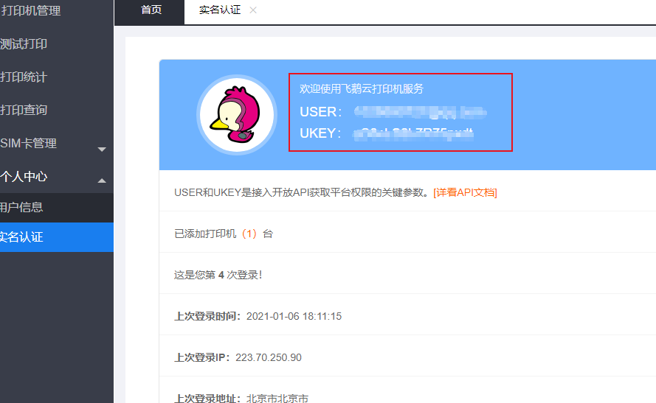Viewport: 656px width, 403px height.
Task: Click the 欢迎使用飞鹅云打印机服务 heading
Action: (362, 88)
